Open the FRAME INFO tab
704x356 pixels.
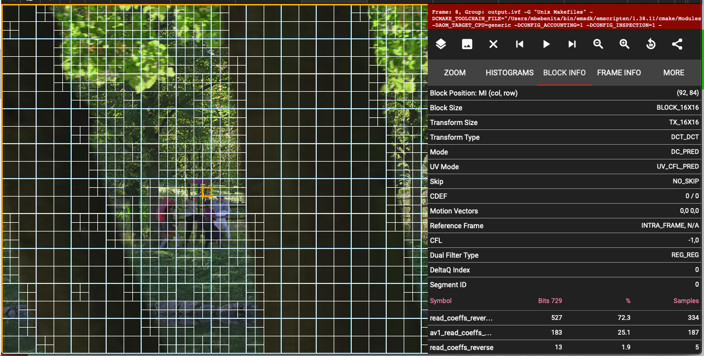619,73
